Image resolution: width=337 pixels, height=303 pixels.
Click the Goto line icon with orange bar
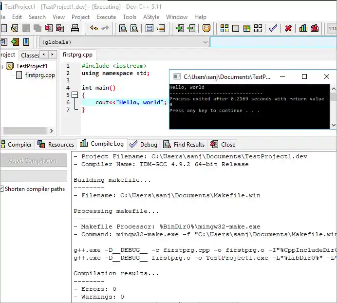pyautogui.click(x=161, y=28)
